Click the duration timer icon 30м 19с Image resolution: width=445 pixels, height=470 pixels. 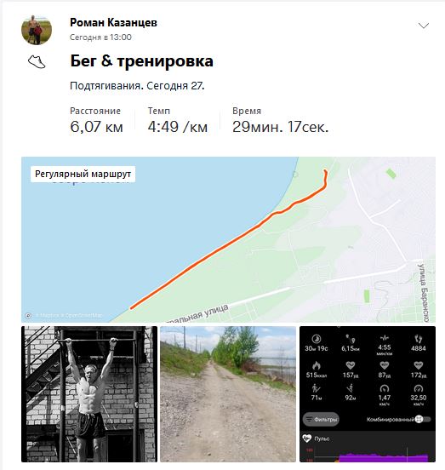(x=317, y=339)
